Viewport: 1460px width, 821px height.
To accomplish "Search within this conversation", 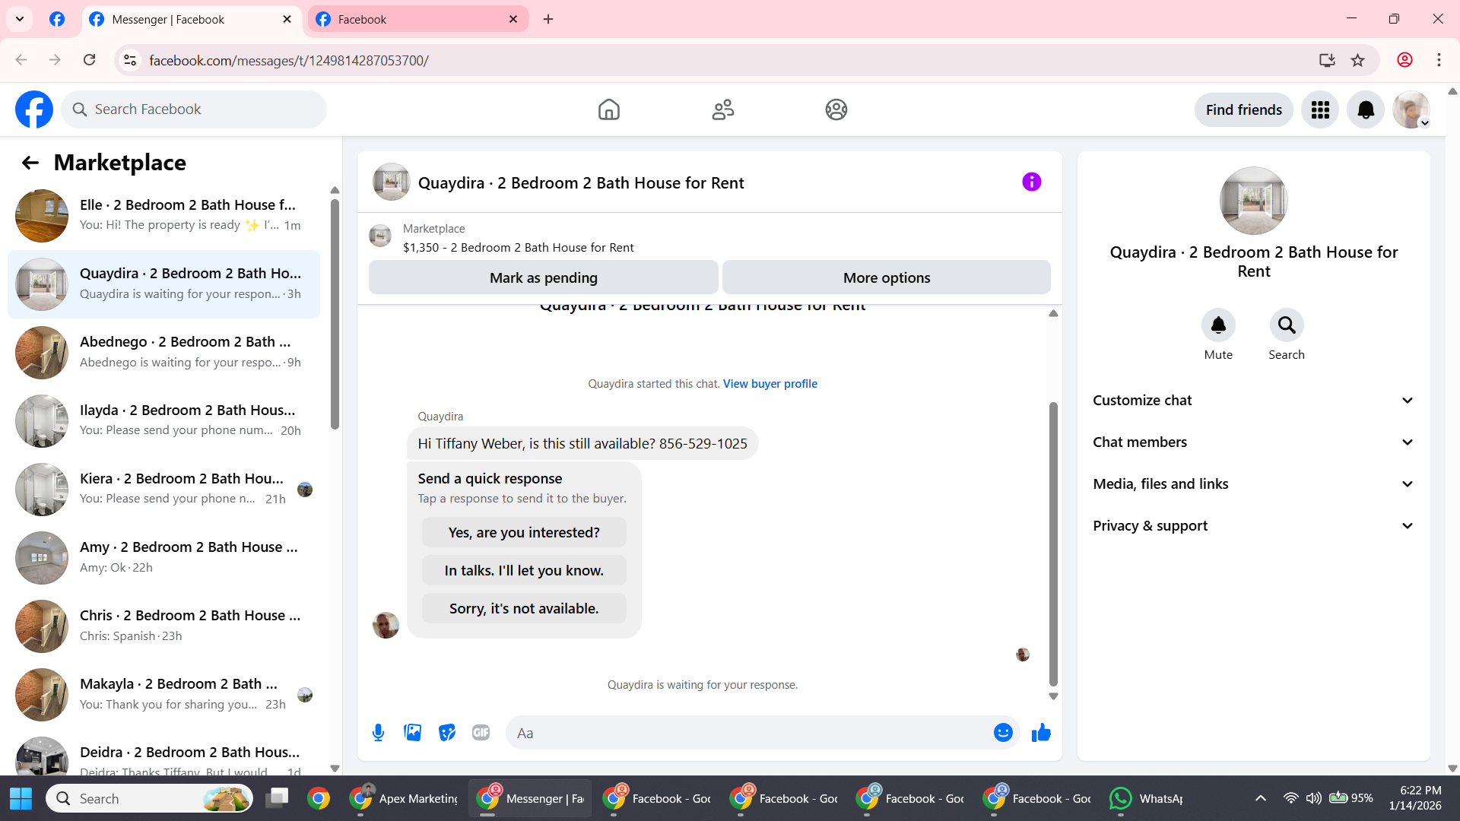I will pyautogui.click(x=1286, y=325).
